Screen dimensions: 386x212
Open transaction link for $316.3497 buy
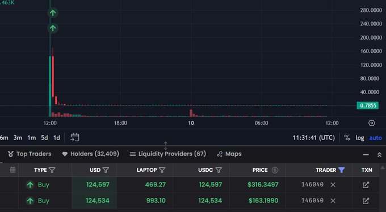tap(366, 185)
